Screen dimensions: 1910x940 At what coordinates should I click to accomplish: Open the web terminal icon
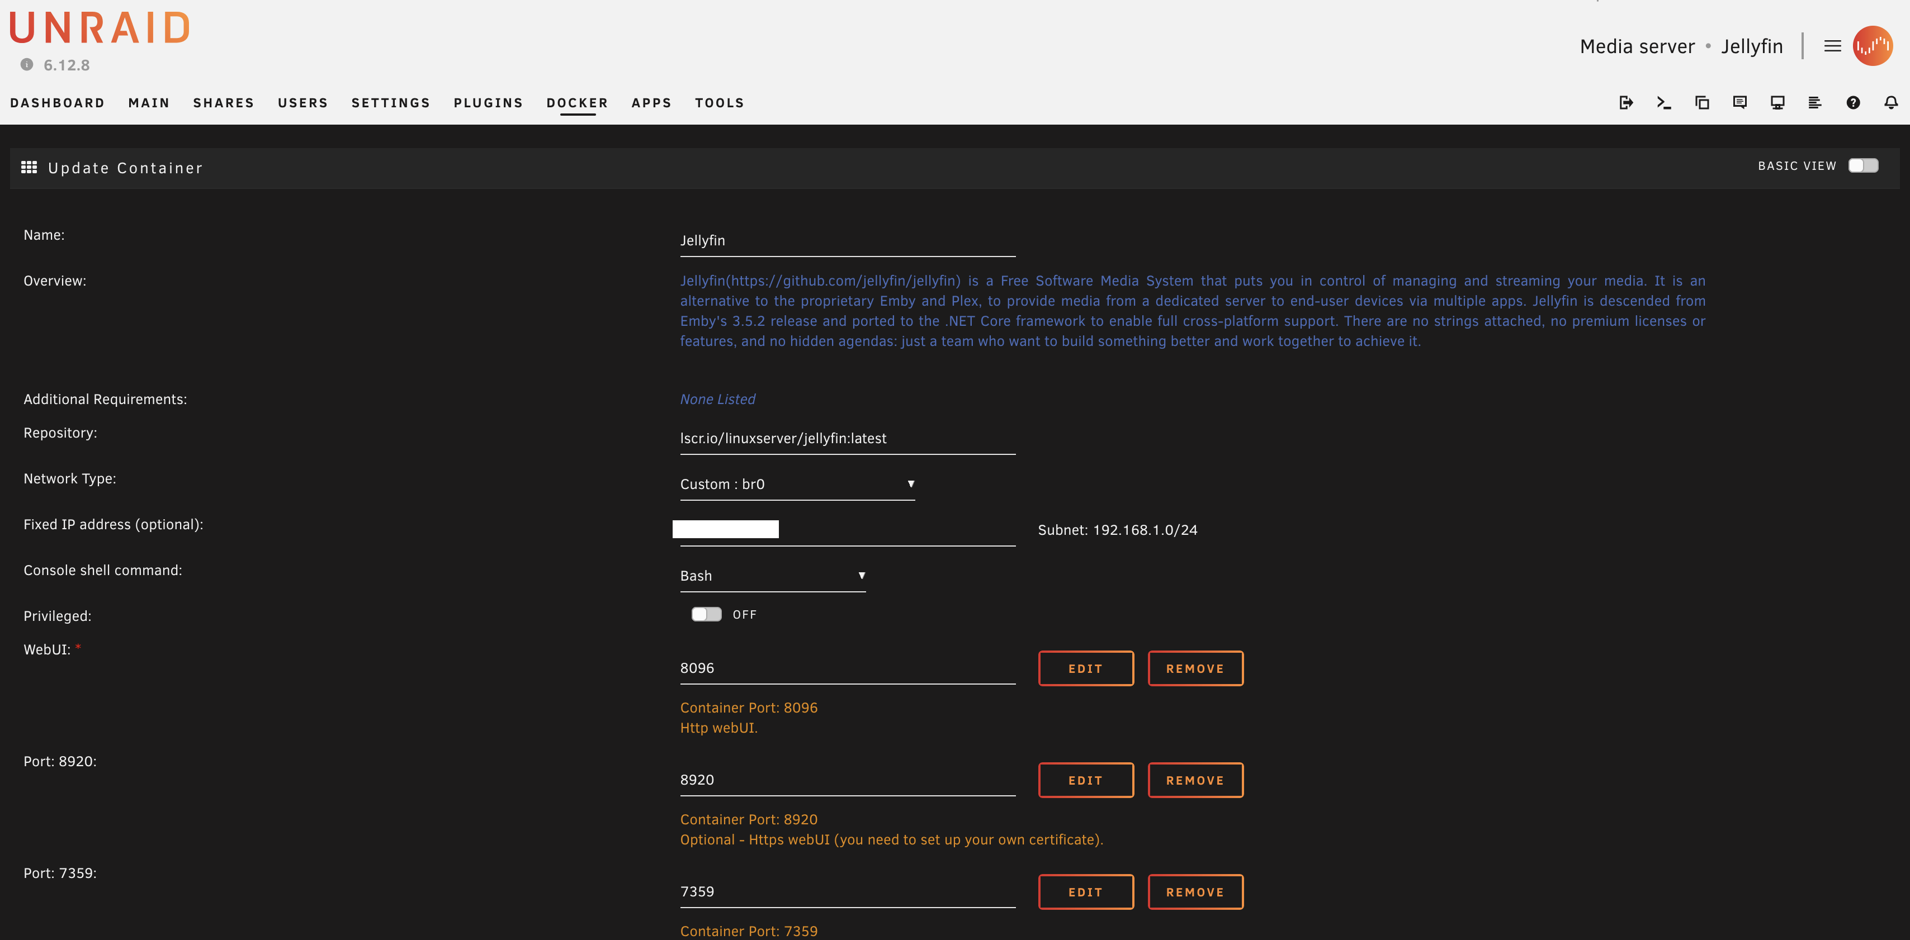1664,102
